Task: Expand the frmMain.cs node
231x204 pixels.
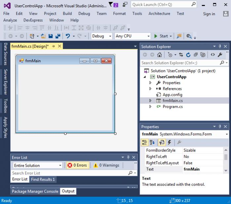Action: [150, 101]
